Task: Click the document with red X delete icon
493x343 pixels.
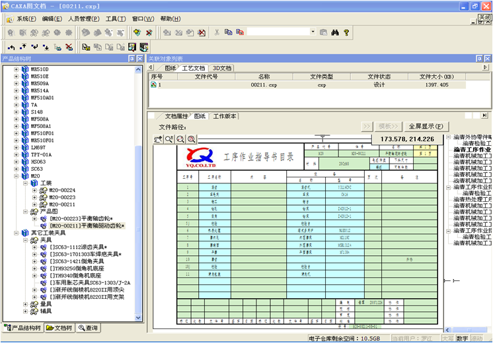Action: tap(202, 32)
